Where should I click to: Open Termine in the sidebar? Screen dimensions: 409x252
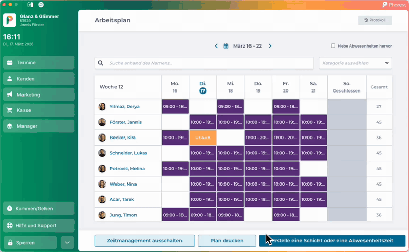(x=38, y=63)
